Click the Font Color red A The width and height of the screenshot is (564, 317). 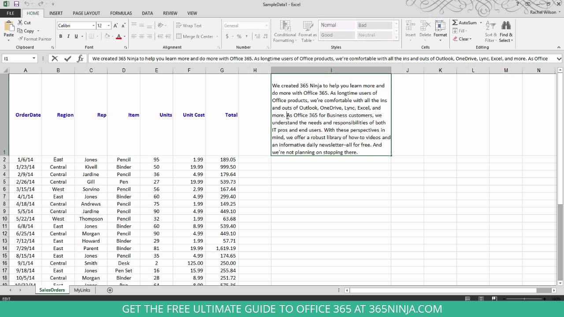coord(119,37)
